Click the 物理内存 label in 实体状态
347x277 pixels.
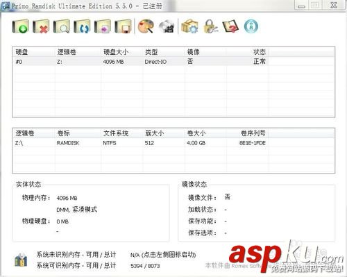point(36,198)
